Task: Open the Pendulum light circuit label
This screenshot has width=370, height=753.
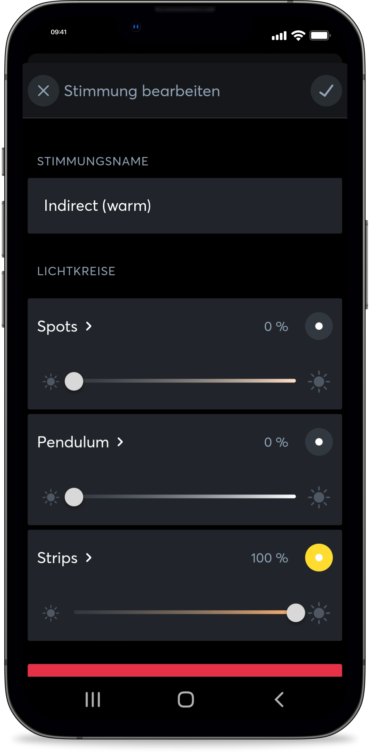Action: tap(73, 442)
